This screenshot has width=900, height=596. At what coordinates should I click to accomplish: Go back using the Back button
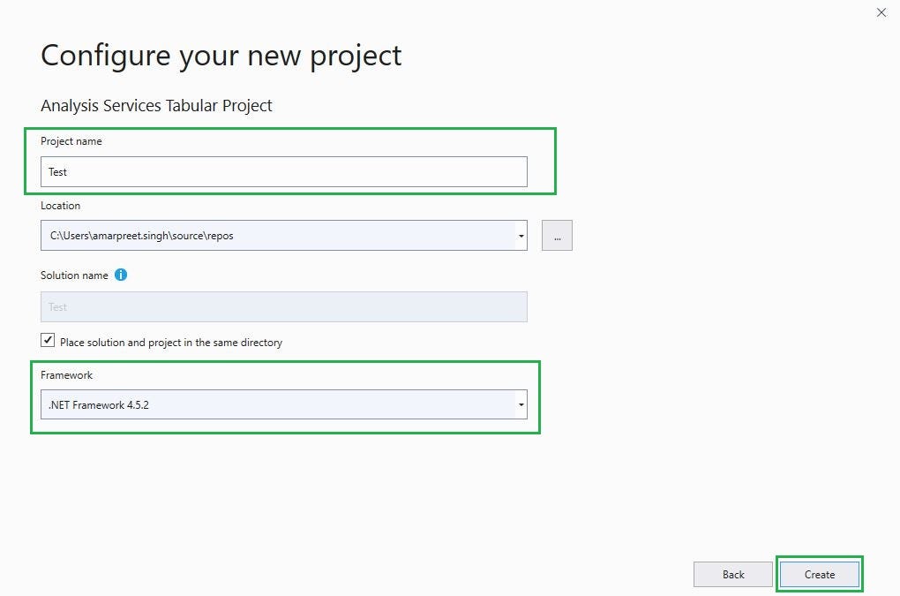[732, 574]
